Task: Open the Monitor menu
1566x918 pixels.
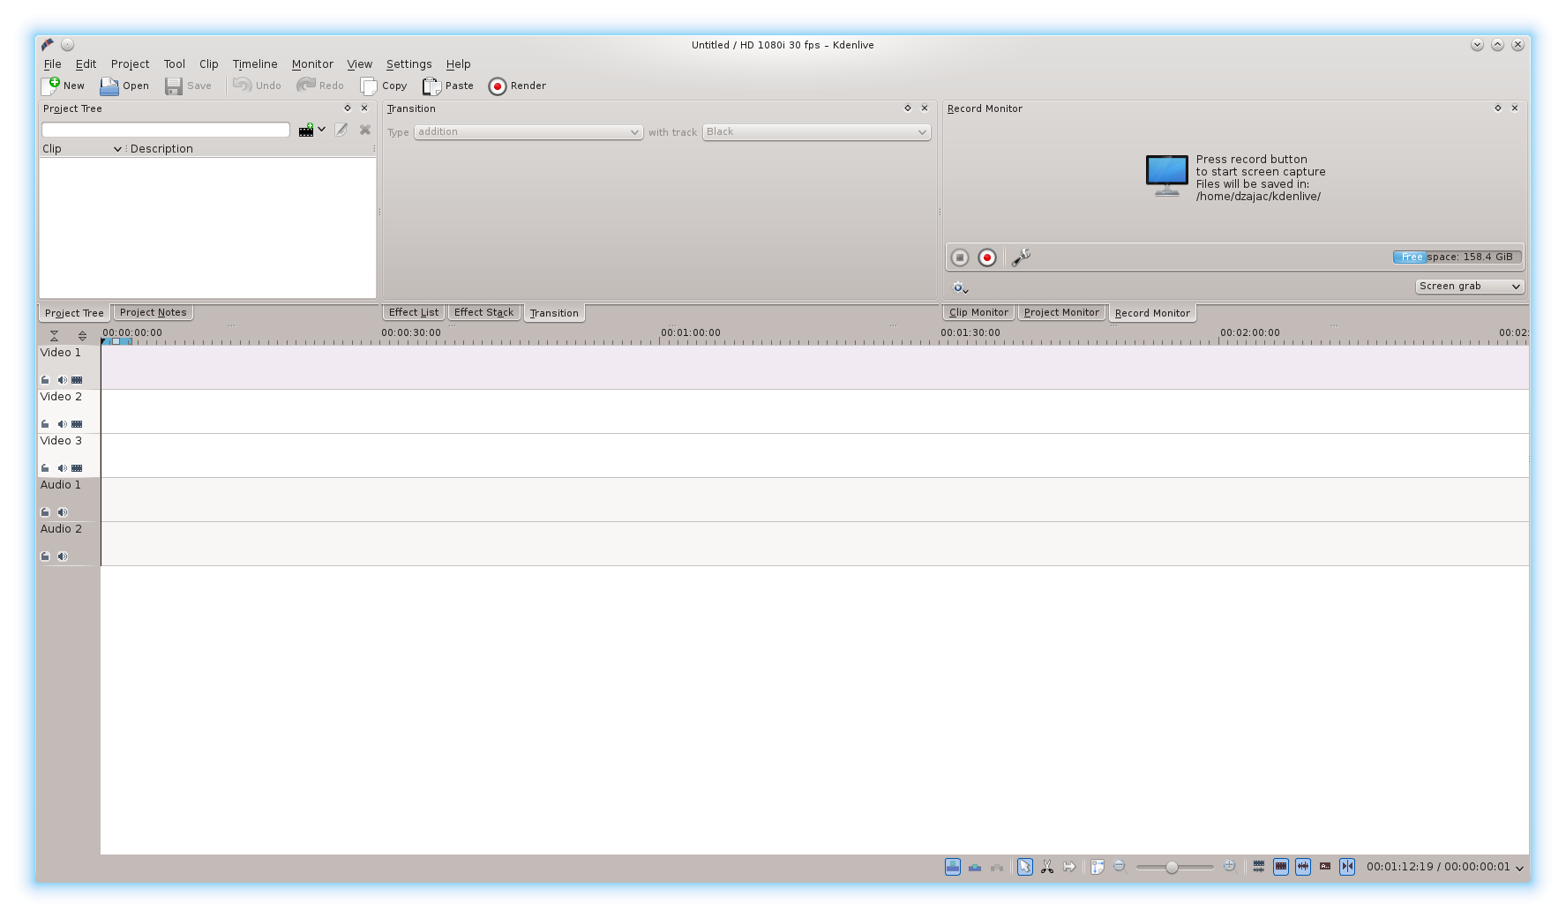Action: (312, 64)
